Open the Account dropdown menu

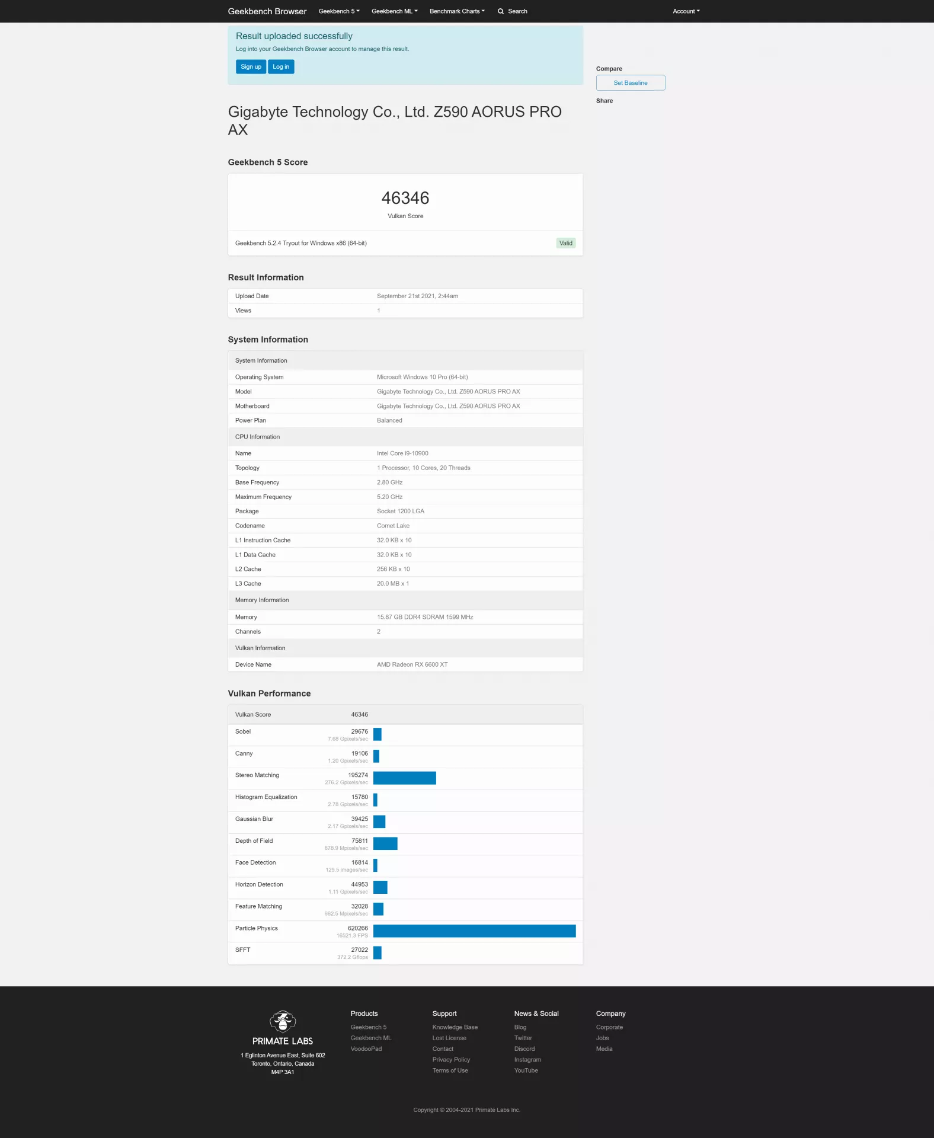pos(686,11)
